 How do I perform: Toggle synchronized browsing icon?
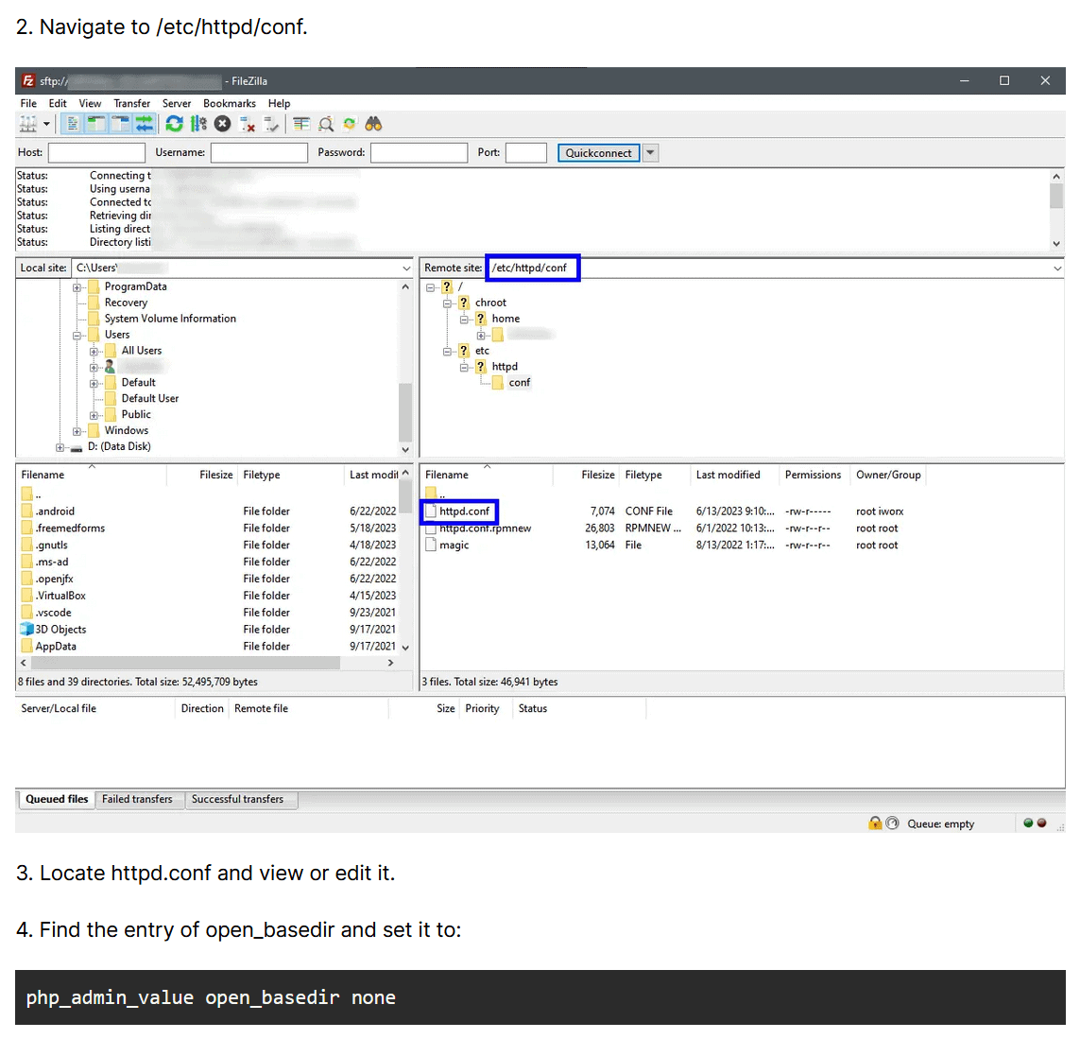(350, 124)
